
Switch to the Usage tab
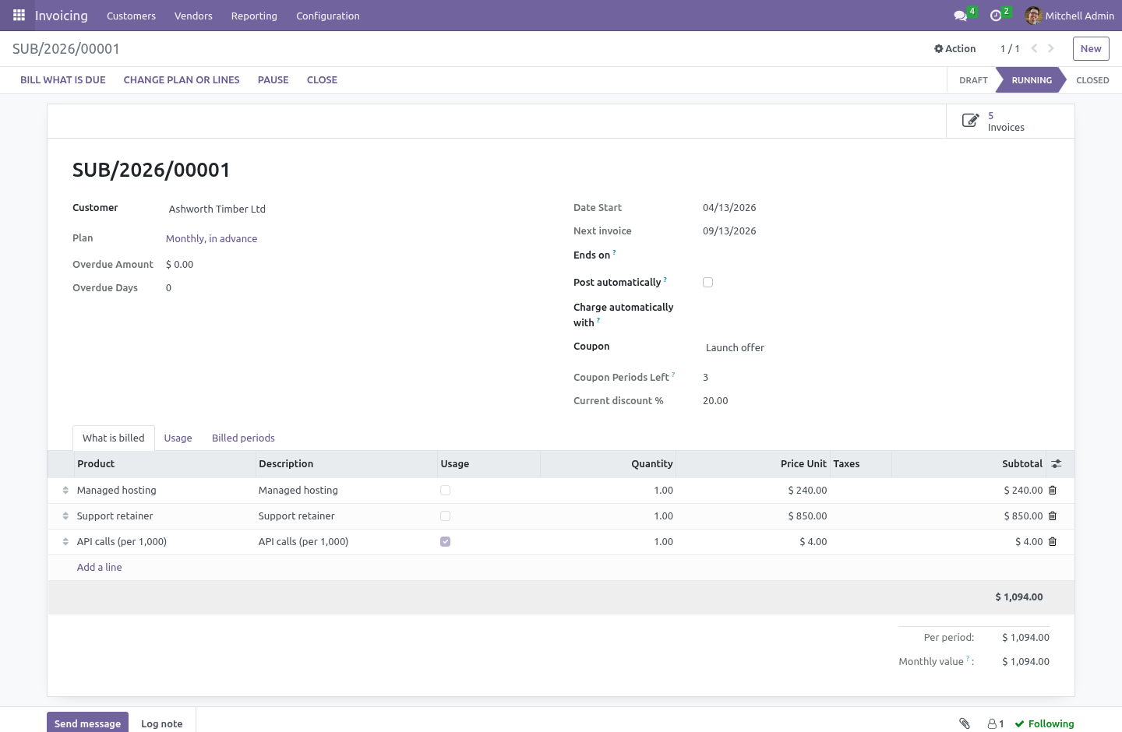178,438
